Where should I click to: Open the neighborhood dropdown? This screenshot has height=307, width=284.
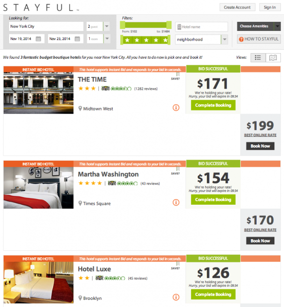225,40
